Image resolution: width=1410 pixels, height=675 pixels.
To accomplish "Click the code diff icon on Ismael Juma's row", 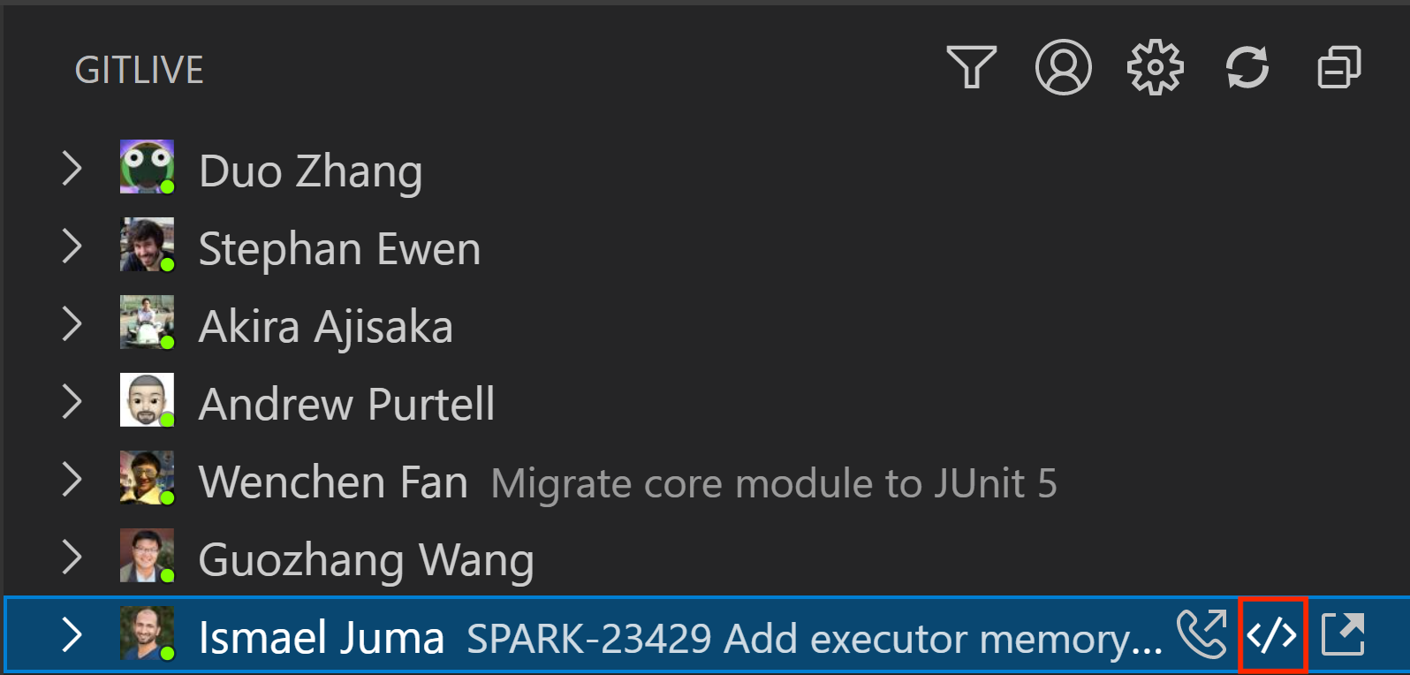I will [x=1272, y=635].
